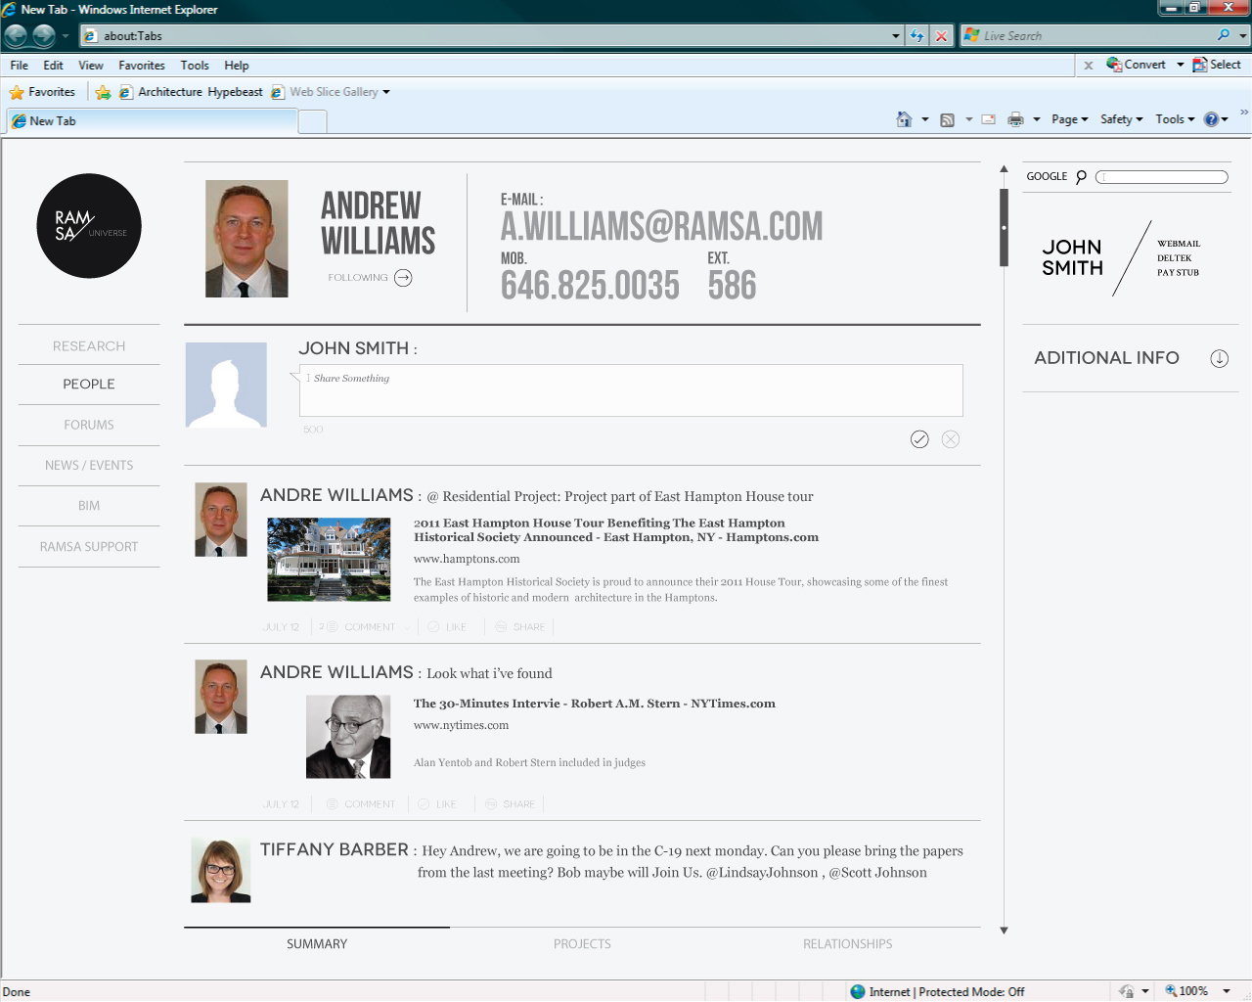Screen dimensions: 1252x1002
Task: Click the Home icon in command bar
Action: point(904,119)
